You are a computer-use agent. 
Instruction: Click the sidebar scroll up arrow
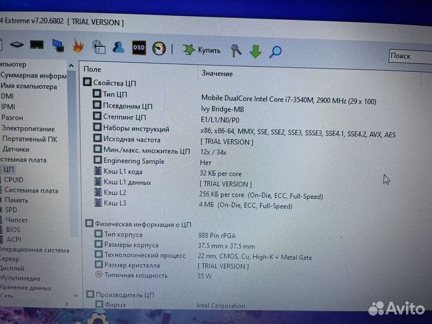(71, 66)
